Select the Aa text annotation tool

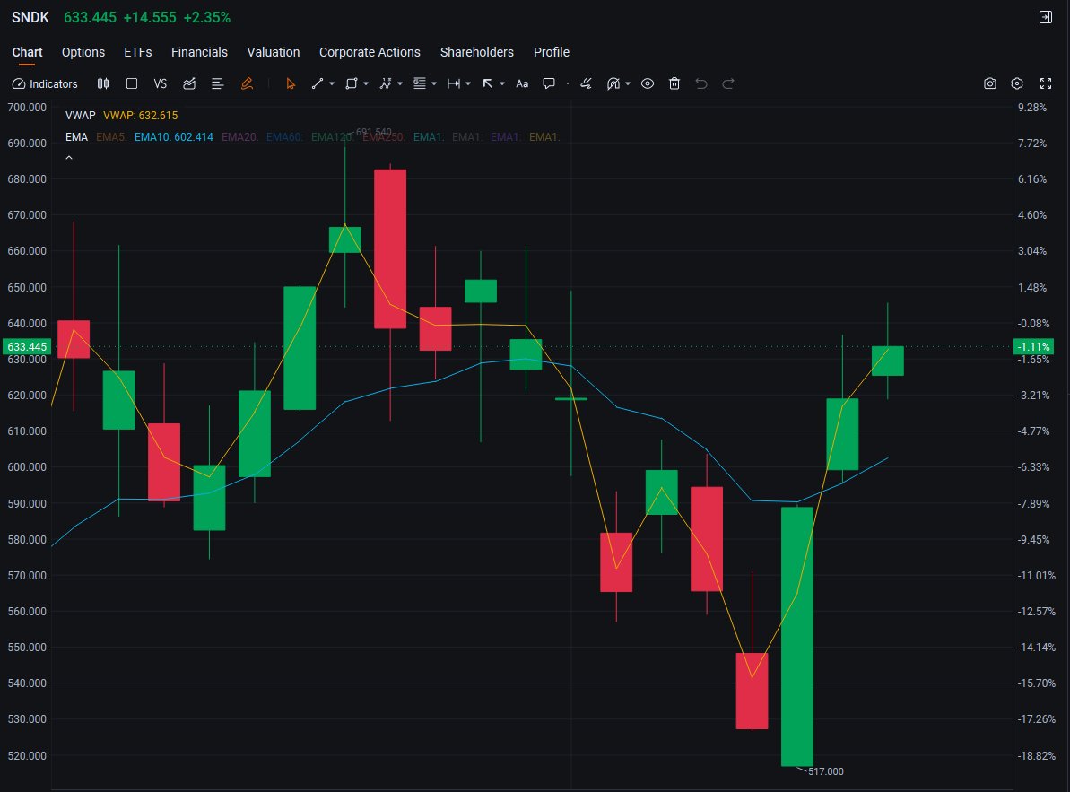[522, 84]
